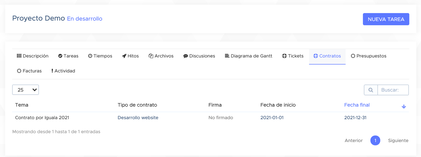Select the Contratos tab
421x157 pixels.
pos(327,56)
